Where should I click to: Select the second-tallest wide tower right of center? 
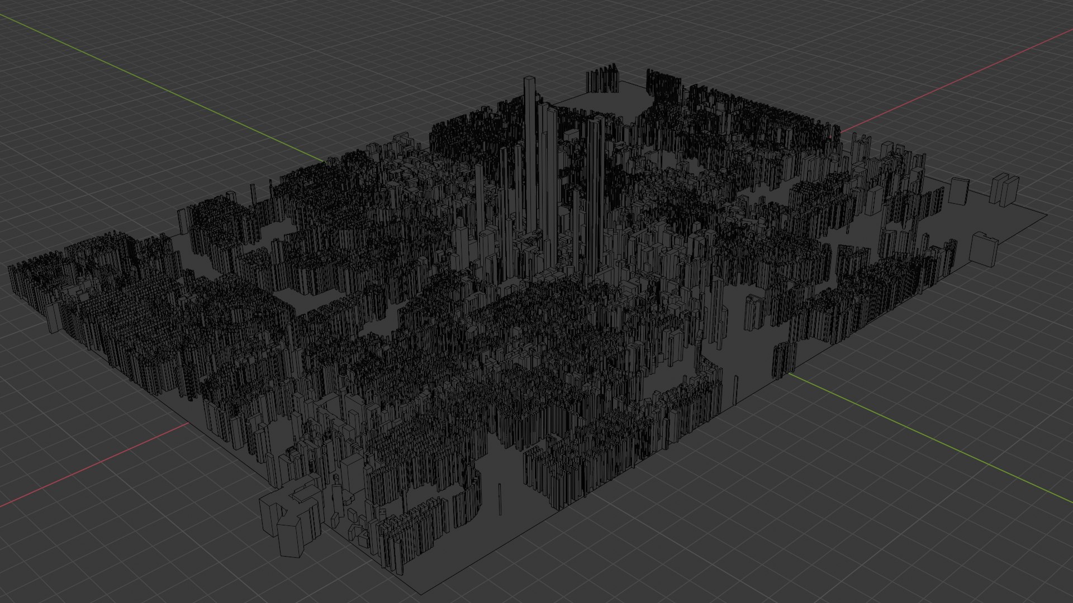coord(596,195)
